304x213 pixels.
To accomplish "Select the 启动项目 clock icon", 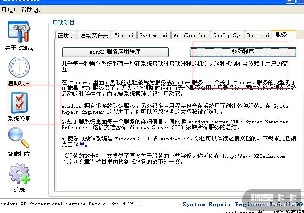I will 19,67.
